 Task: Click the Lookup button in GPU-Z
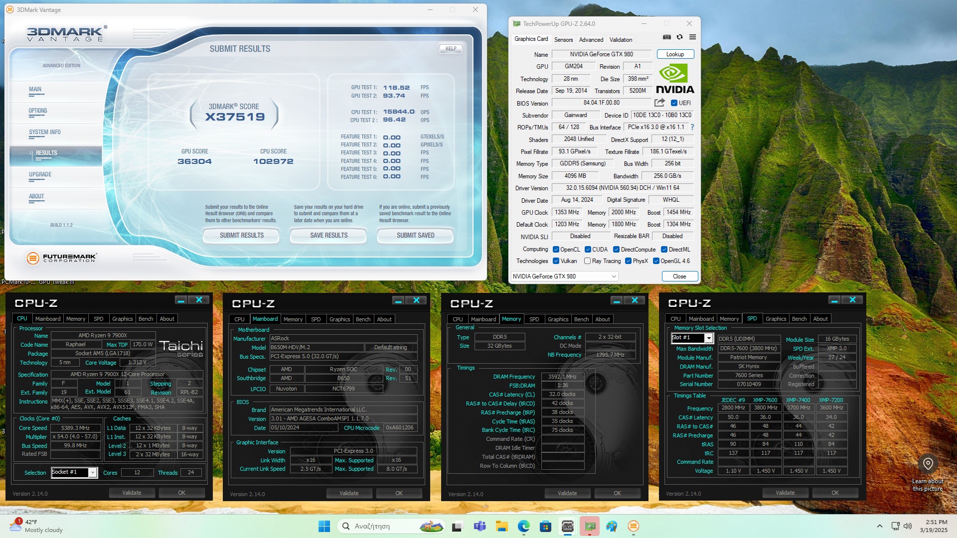675,54
